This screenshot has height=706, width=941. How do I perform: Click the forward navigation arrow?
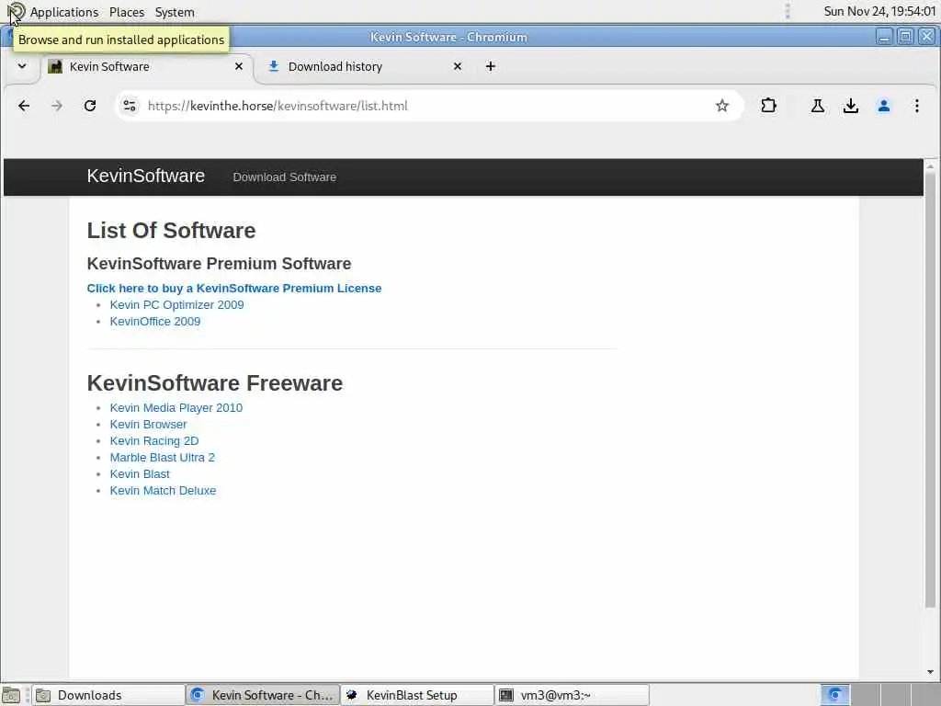57,107
